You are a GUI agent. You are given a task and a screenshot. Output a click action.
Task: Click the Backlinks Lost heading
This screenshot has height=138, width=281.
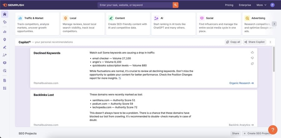pos(44,95)
